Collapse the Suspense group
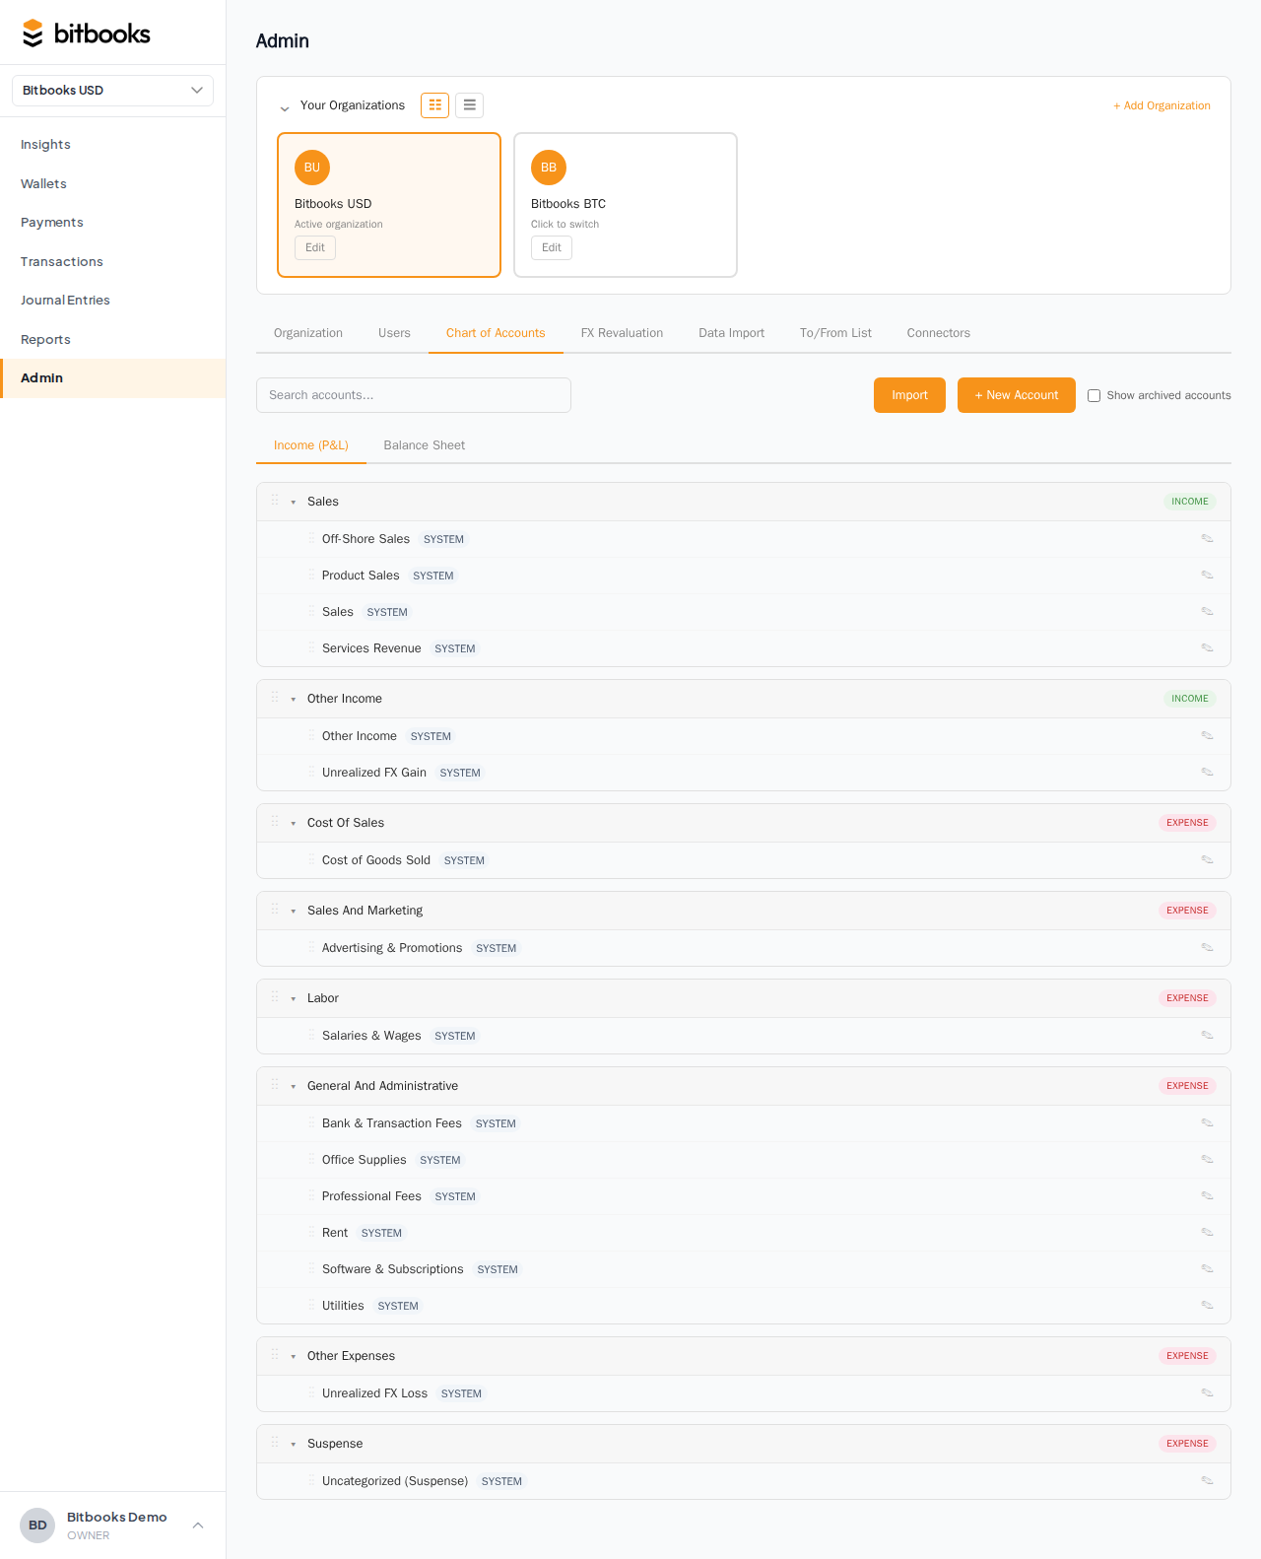This screenshot has width=1261, height=1559. (294, 1444)
